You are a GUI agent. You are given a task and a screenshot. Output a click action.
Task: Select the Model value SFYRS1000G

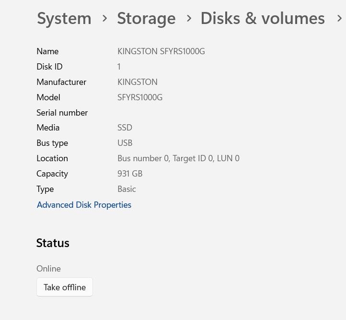(140, 97)
